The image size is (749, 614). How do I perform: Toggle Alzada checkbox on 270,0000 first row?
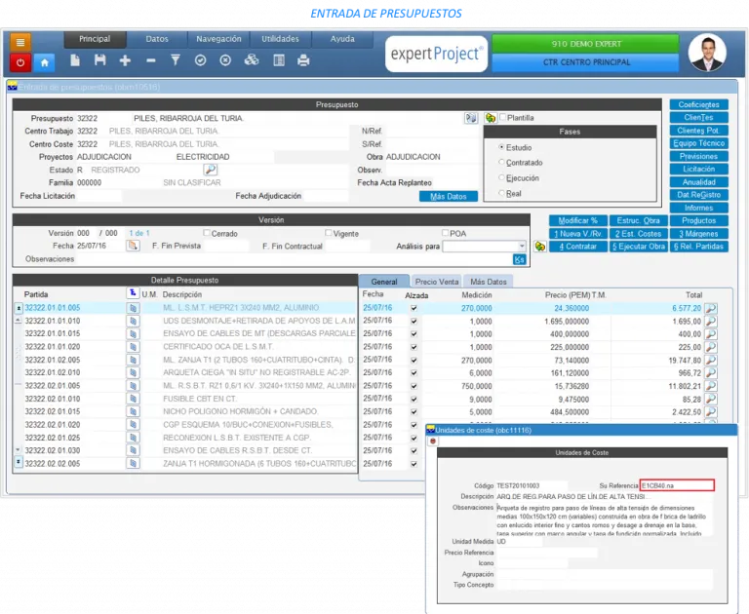click(414, 308)
